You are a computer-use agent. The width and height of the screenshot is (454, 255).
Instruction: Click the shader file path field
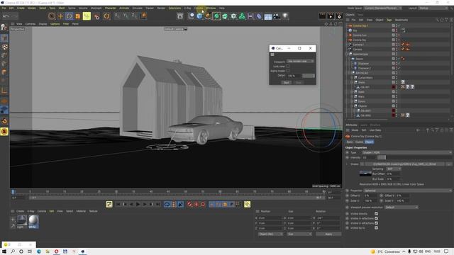pos(405,164)
